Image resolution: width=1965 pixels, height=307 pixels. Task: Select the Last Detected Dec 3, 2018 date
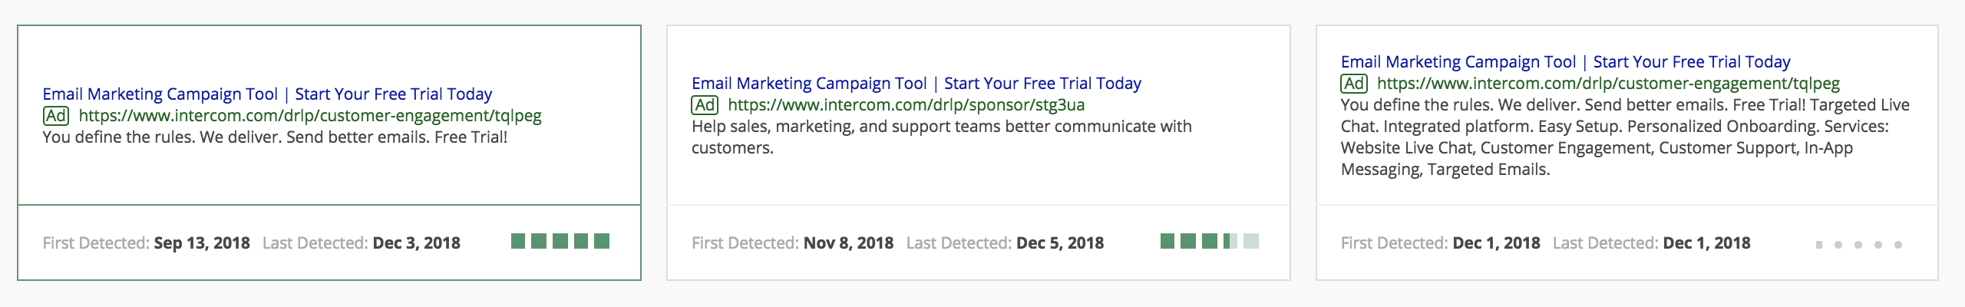coord(416,243)
